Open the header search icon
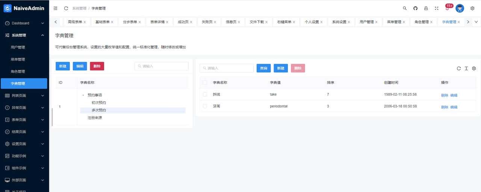The width and height of the screenshot is (481, 192). pyautogui.click(x=405, y=8)
